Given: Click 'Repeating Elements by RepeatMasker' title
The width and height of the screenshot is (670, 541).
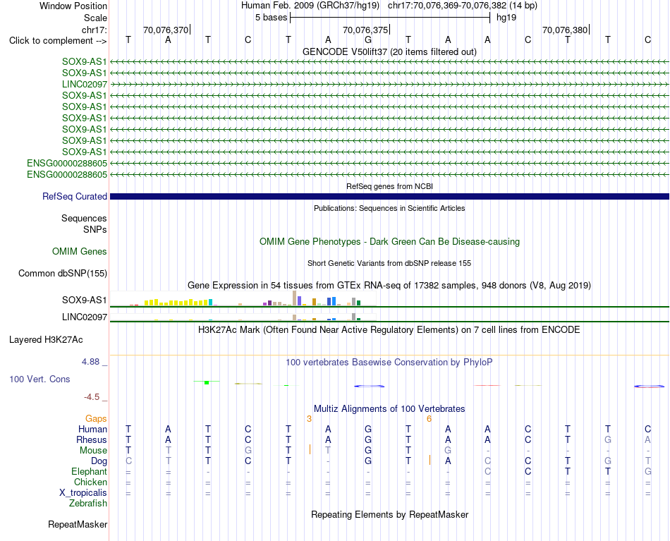Looking at the screenshot, I should click(389, 514).
